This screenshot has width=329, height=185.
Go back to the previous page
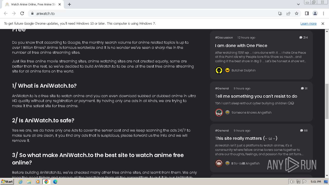coord(6,13)
